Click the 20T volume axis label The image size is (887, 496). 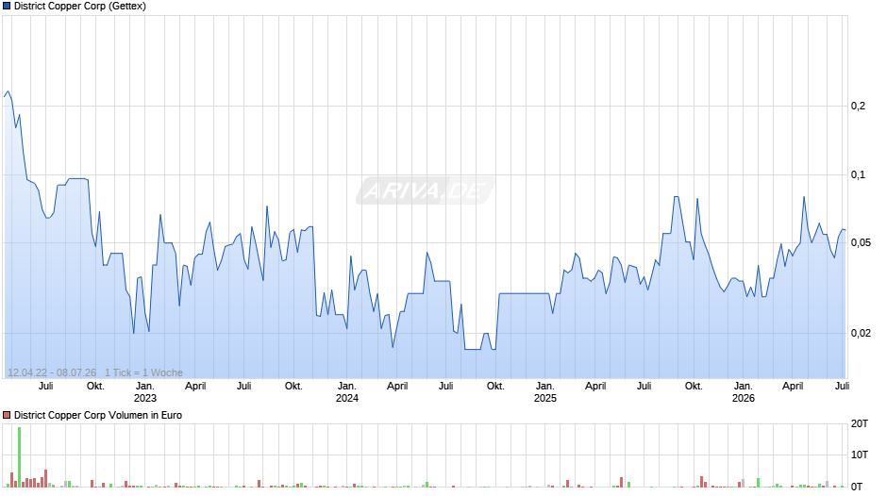click(x=860, y=423)
